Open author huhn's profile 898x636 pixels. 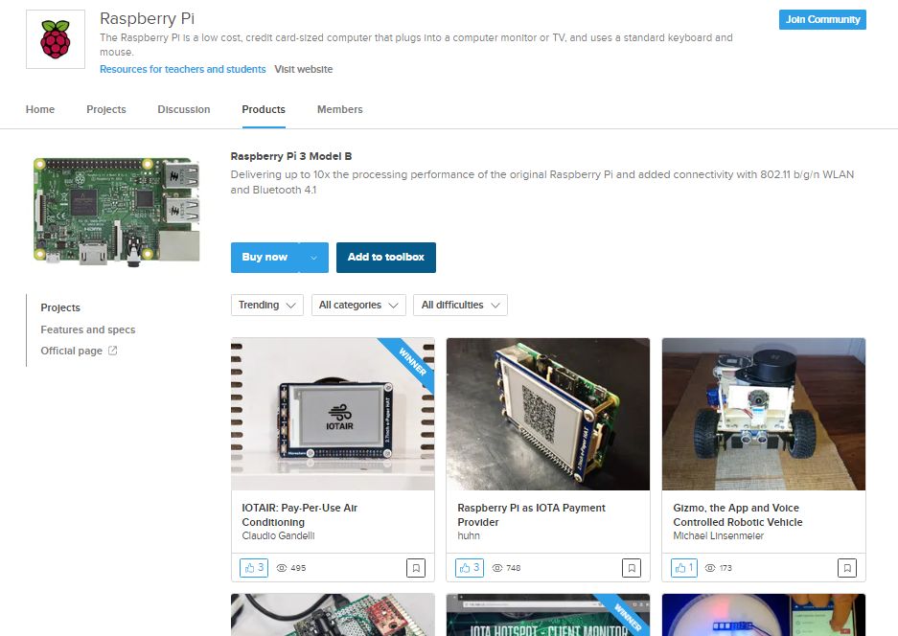pyautogui.click(x=469, y=535)
